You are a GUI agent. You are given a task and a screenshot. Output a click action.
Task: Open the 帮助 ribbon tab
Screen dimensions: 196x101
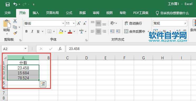click(123, 13)
